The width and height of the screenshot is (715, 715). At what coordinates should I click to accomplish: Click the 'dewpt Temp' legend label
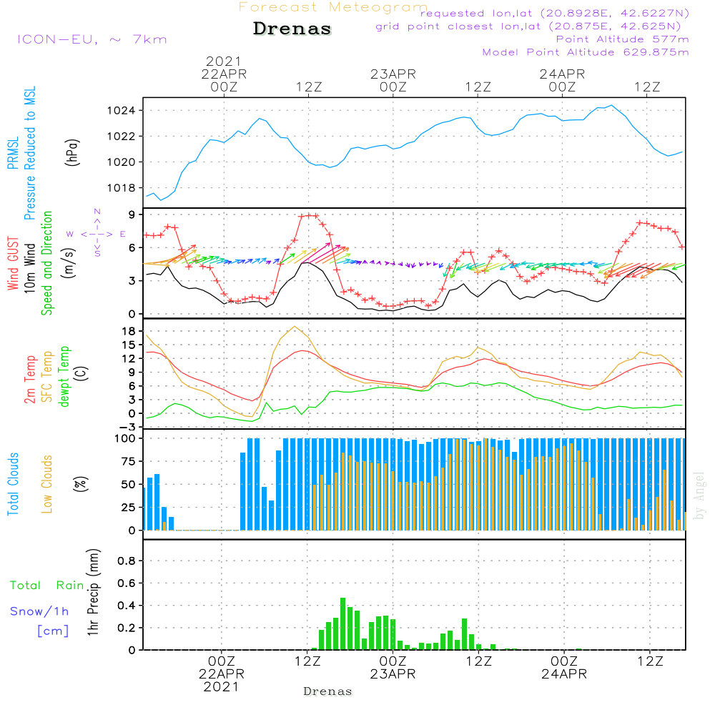pos(64,376)
